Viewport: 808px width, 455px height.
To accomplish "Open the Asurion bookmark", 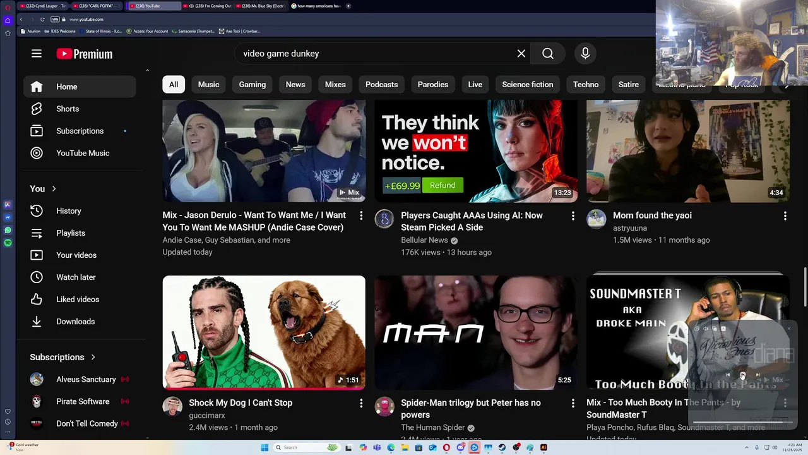I will click(x=32, y=31).
